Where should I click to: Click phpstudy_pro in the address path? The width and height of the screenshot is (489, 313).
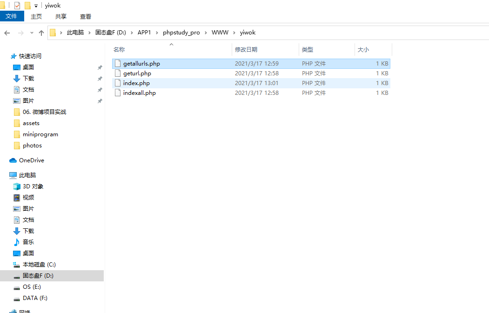pos(181,33)
